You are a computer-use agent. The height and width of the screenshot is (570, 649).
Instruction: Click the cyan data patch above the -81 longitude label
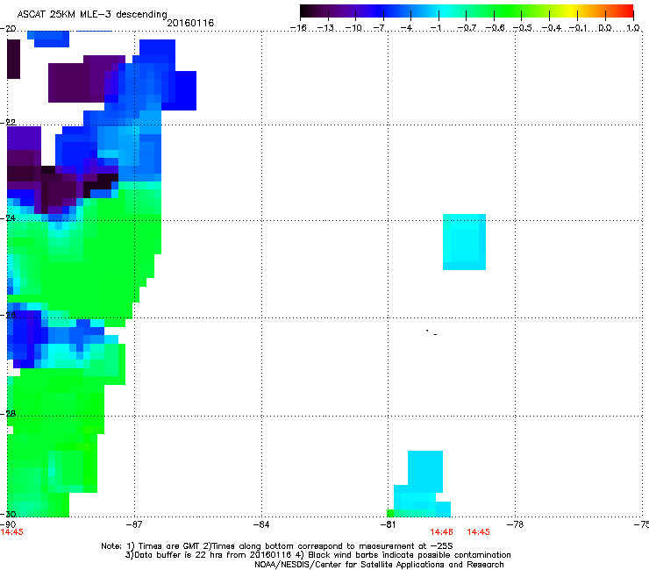pyautogui.click(x=422, y=483)
